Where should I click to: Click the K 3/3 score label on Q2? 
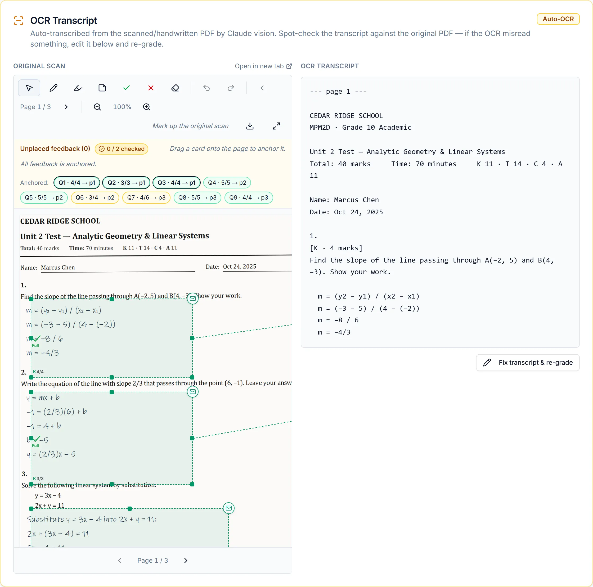tap(38, 478)
